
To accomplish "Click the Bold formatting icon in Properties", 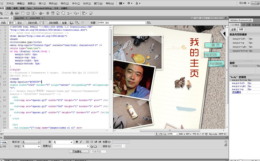I will coord(77,142).
